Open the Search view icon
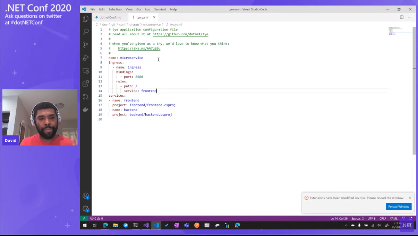 click(x=86, y=32)
